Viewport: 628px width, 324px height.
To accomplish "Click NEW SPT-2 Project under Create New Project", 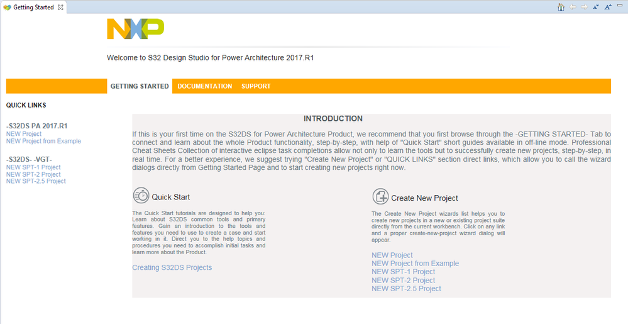I will pyautogui.click(x=404, y=281).
